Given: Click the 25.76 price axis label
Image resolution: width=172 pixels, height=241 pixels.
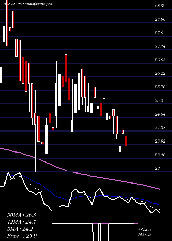Looking at the screenshot, I should [160, 87].
